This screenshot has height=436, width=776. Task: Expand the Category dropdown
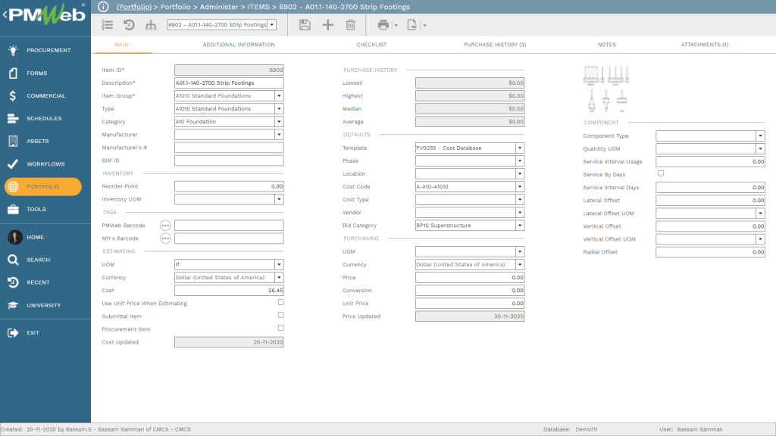(279, 122)
